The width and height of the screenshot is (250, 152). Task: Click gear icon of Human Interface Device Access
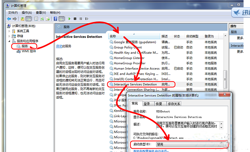[111, 68]
